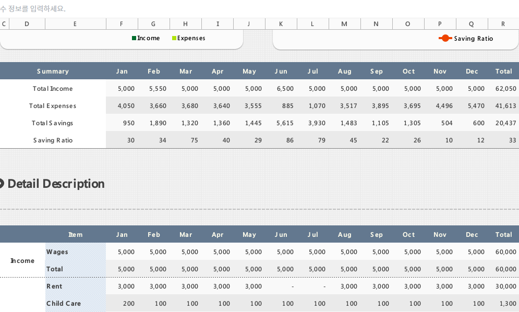
Task: Select the Income Total item cell
Action: (x=76, y=269)
